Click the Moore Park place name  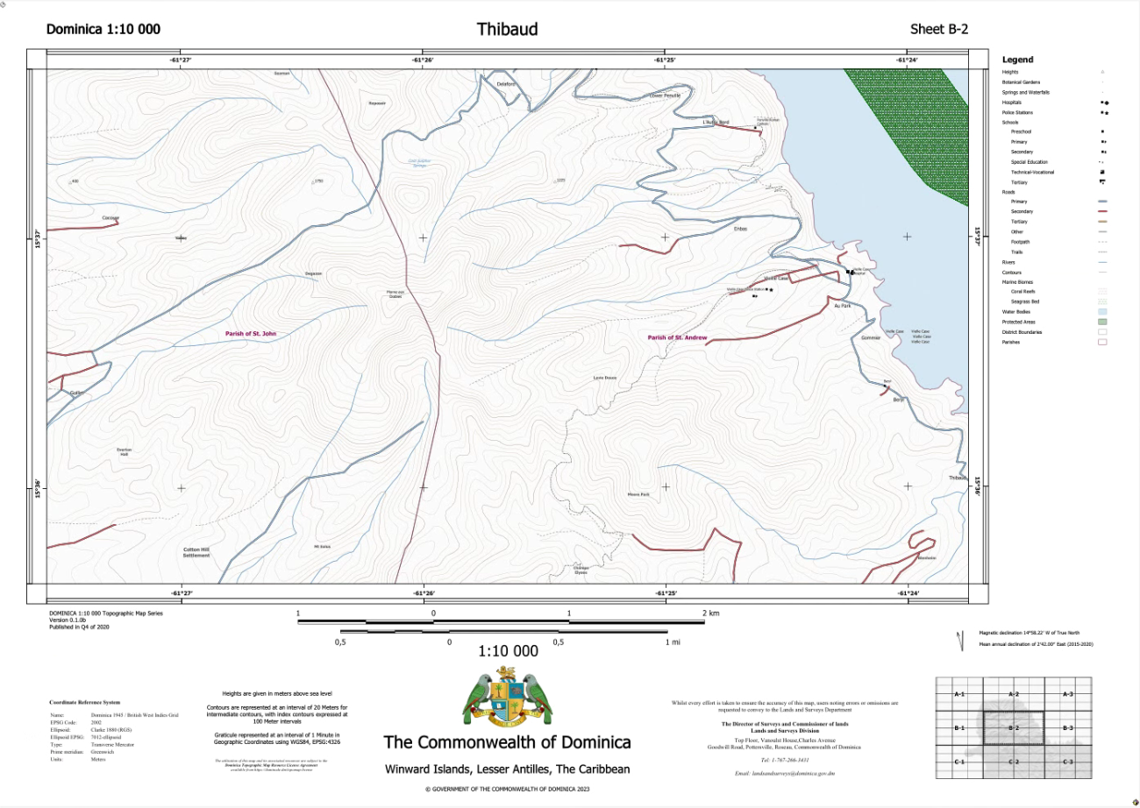click(638, 494)
